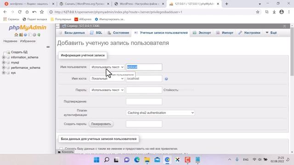The width and height of the screenshot is (294, 165).
Task: Open Mail app from taskbar
Action: tap(157, 160)
